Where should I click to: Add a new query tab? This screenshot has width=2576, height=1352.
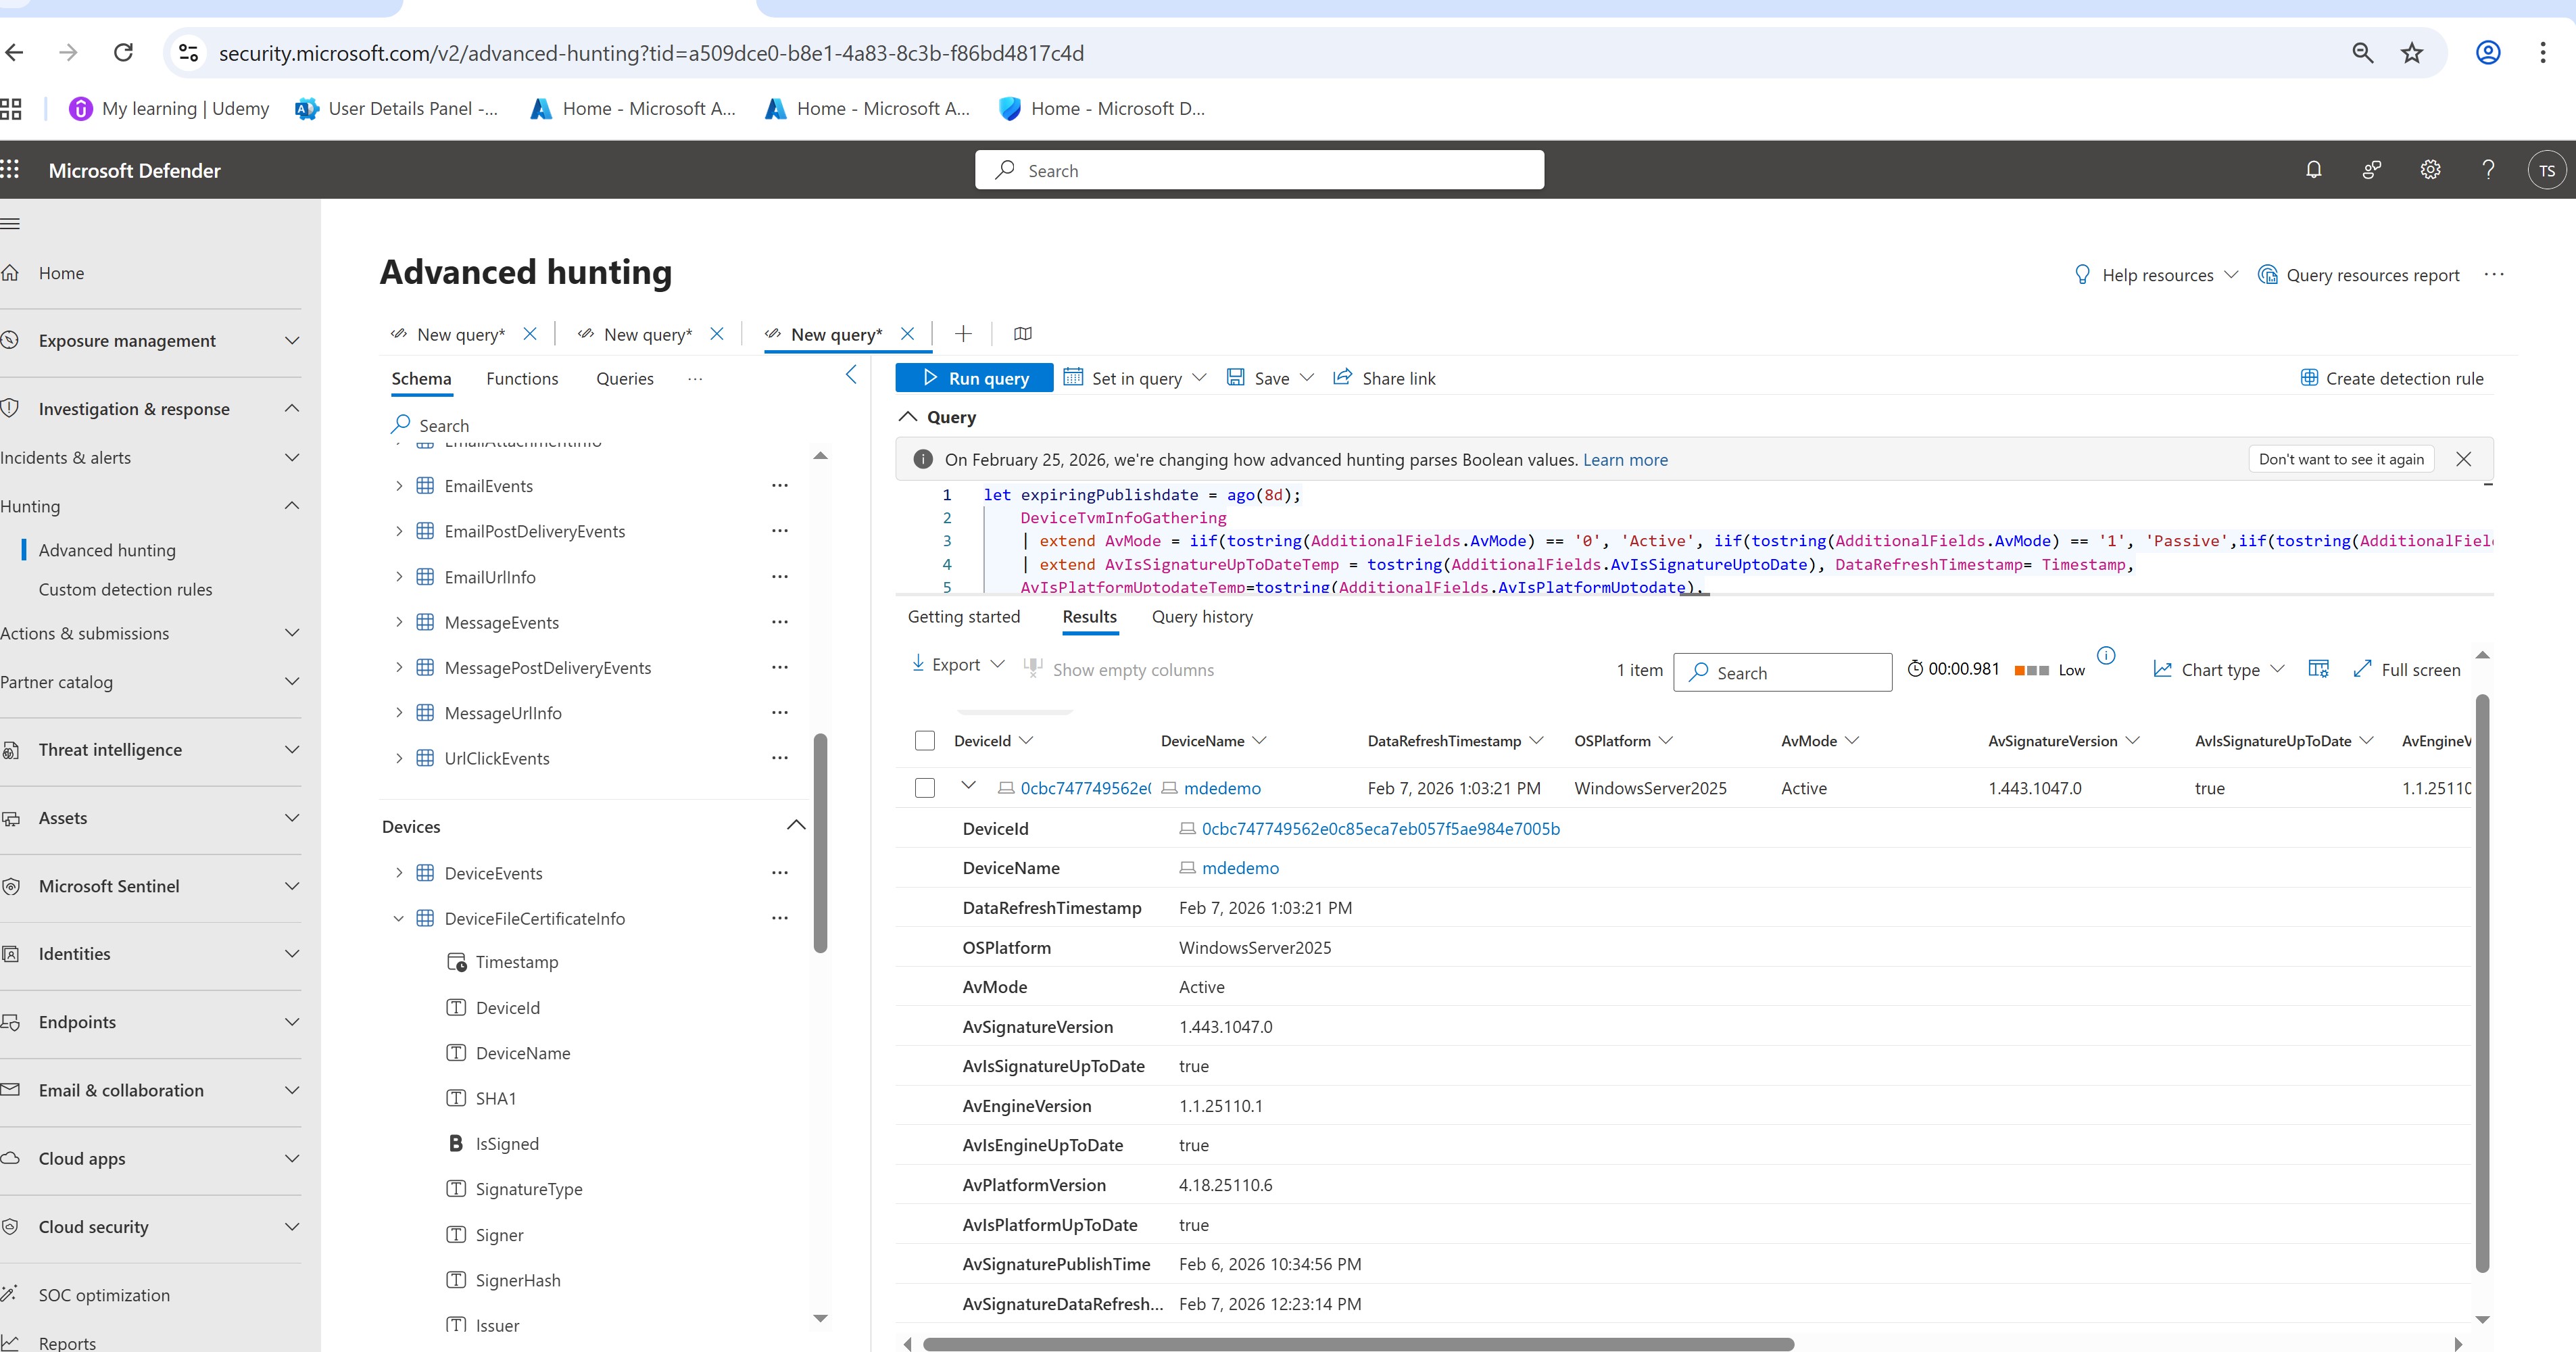[x=963, y=334]
